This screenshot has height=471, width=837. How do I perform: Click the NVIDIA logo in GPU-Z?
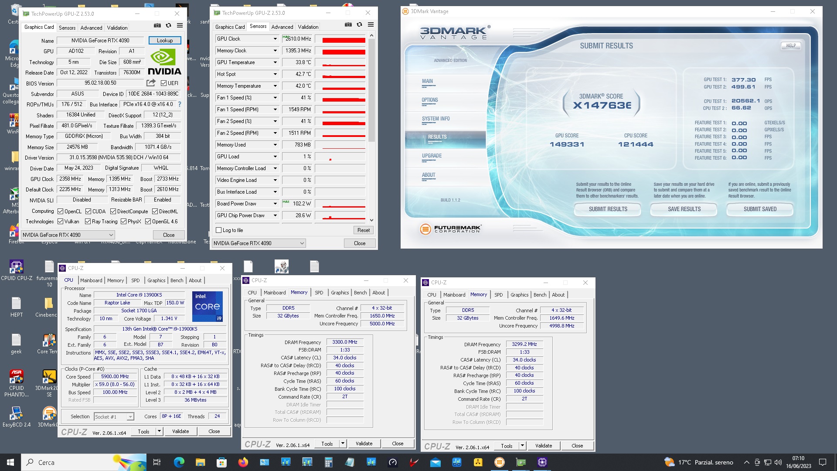pos(164,62)
